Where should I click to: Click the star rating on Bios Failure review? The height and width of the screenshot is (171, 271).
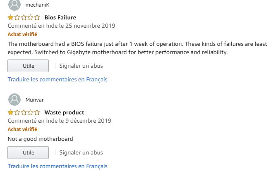point(24,17)
